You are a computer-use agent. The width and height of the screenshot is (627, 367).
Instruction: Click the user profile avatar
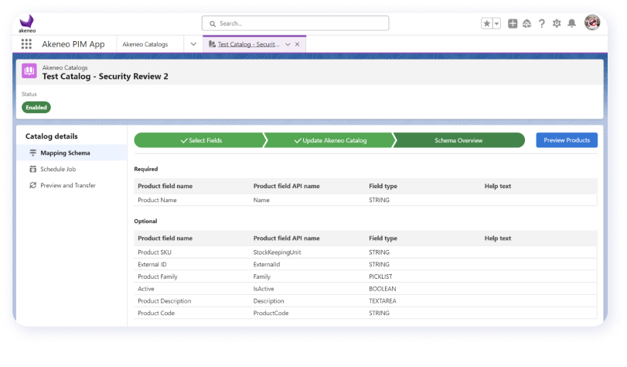coord(591,23)
